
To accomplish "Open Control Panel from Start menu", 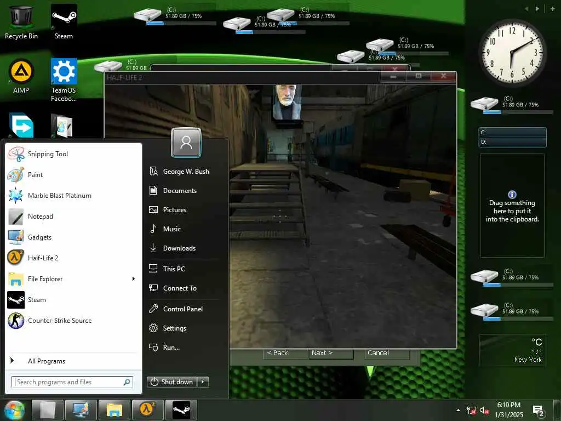I will click(183, 309).
